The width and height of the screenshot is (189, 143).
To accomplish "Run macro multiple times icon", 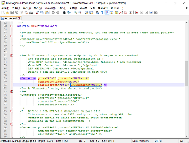I will 151,12.
